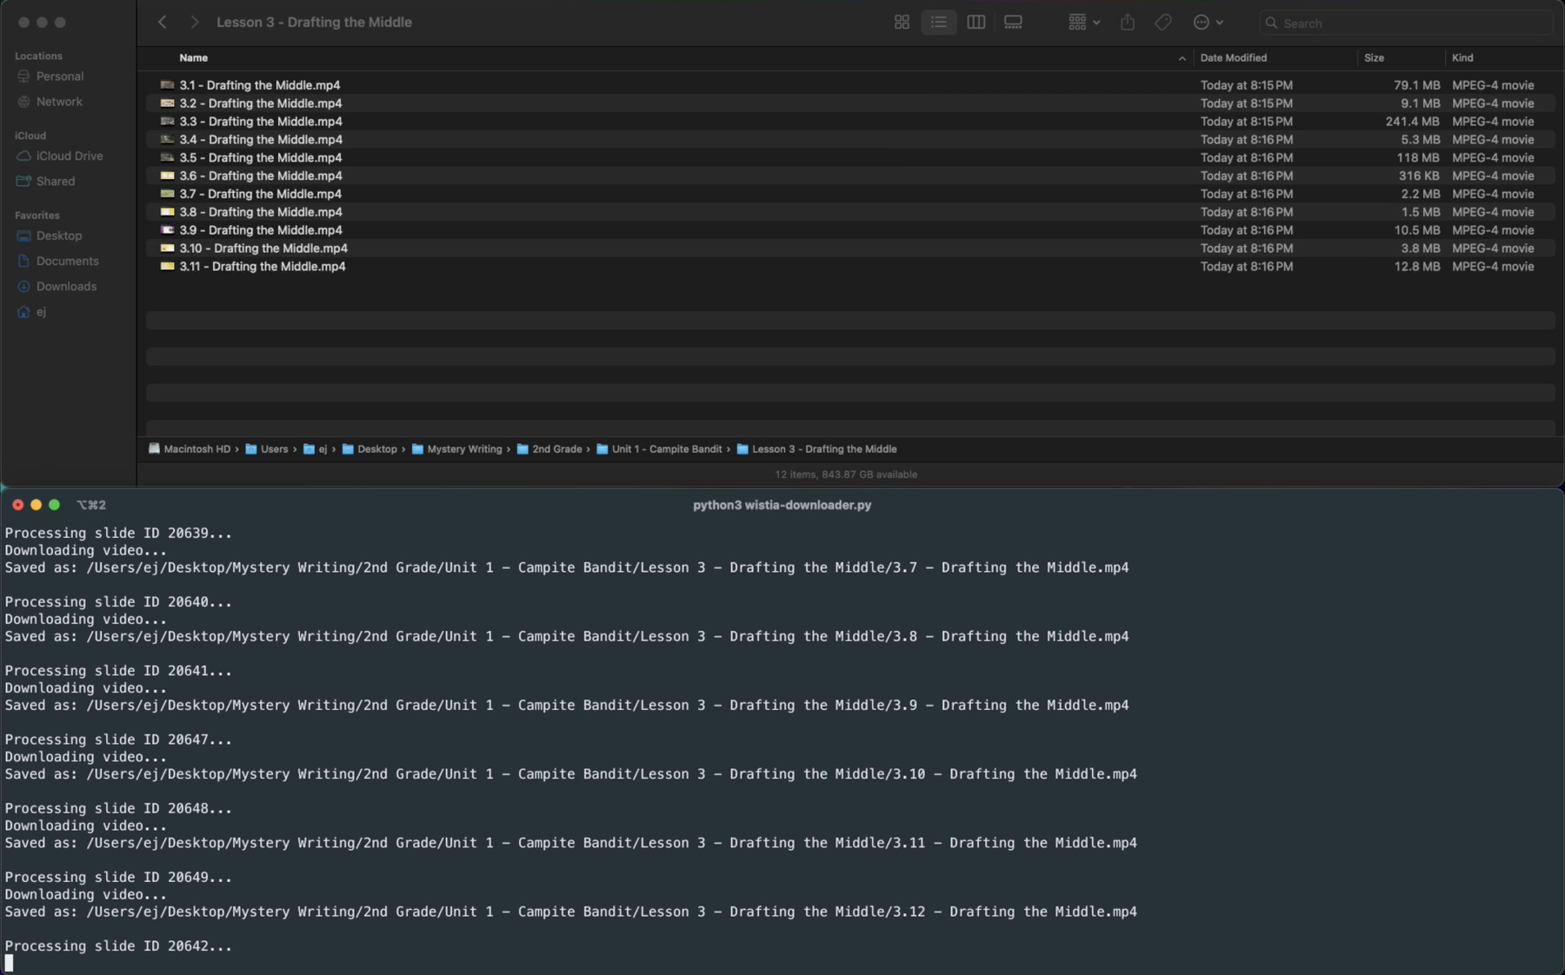Toggle sort order arrow in Name column
This screenshot has width=1565, height=975.
(1182, 58)
